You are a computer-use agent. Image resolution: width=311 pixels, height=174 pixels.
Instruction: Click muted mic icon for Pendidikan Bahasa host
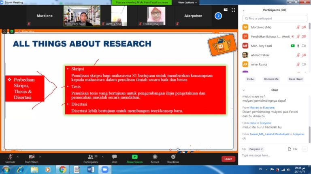point(298,37)
